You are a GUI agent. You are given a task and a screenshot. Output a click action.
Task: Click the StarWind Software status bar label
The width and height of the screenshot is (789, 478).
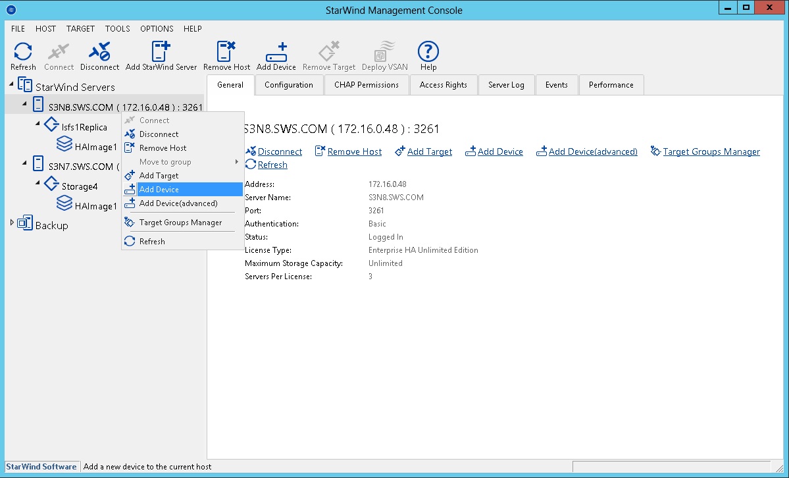point(41,466)
